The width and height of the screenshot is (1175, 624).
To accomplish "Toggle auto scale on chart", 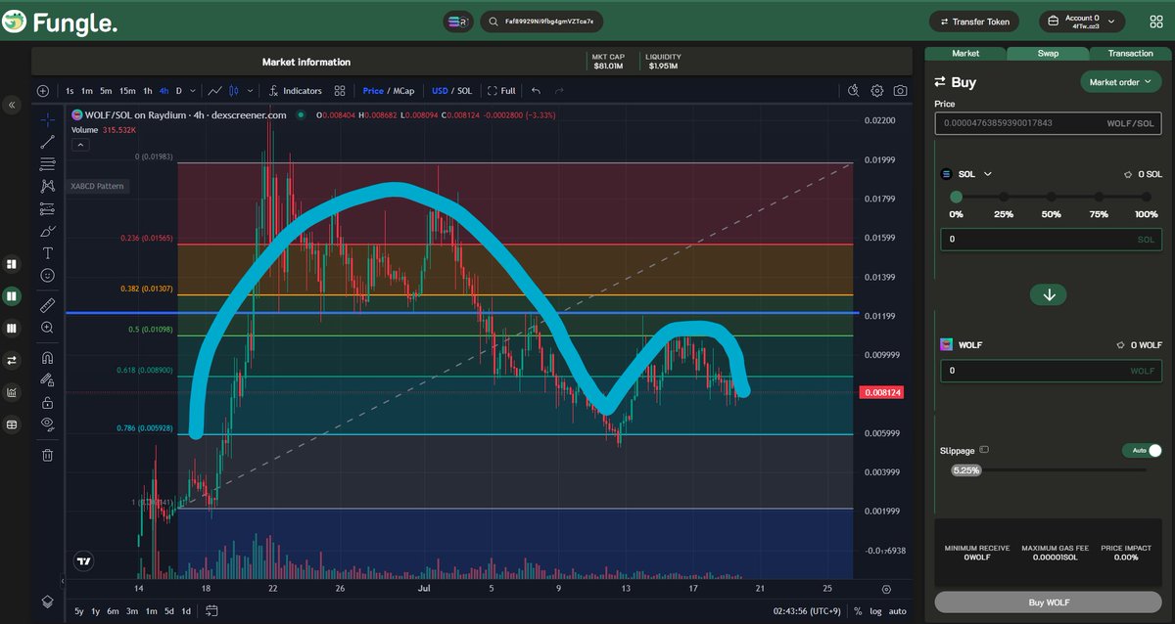I will coord(897,611).
